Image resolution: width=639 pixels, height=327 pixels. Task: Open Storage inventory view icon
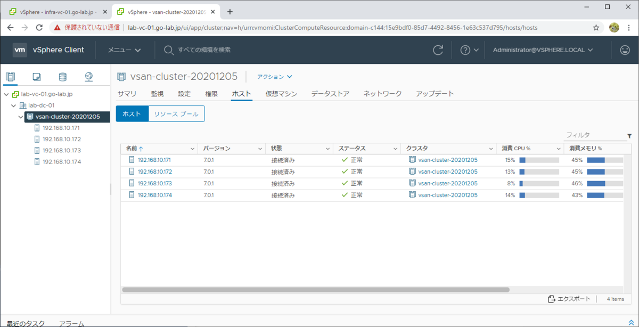[62, 77]
